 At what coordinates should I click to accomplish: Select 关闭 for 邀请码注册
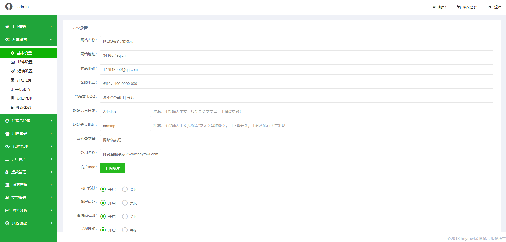point(125,216)
